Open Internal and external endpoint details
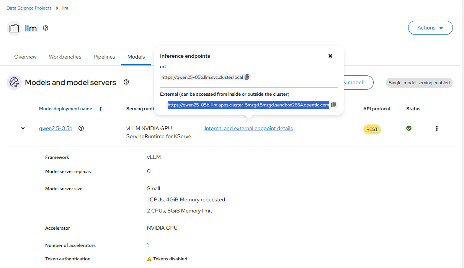The image size is (464, 268). click(x=248, y=128)
